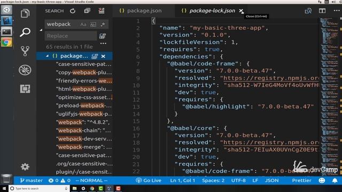The height and width of the screenshot is (192, 342).
Task: Open Chrome from the left dock
Action: [x=6, y=42]
